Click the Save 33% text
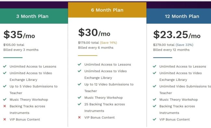Screen dimensions: 211x128 [x=184, y=45]
